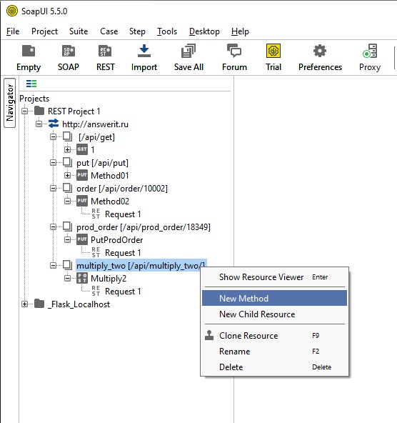Click the PUT icon next to Method01
397x423 pixels.
82,175
